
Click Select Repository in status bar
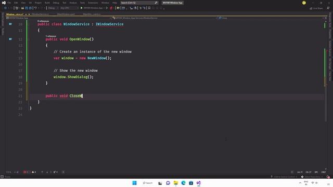tap(312, 177)
